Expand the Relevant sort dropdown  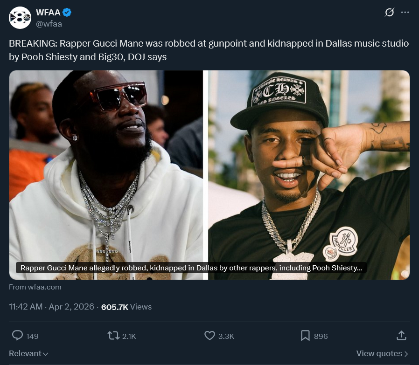coord(28,353)
